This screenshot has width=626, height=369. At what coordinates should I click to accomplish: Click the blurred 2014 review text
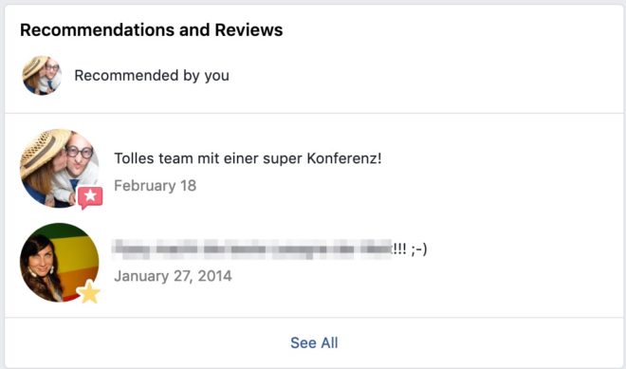(x=252, y=249)
